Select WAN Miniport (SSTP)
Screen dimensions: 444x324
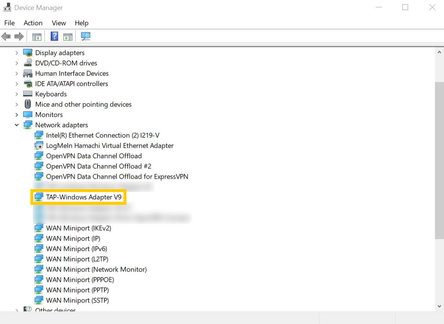coord(78,300)
